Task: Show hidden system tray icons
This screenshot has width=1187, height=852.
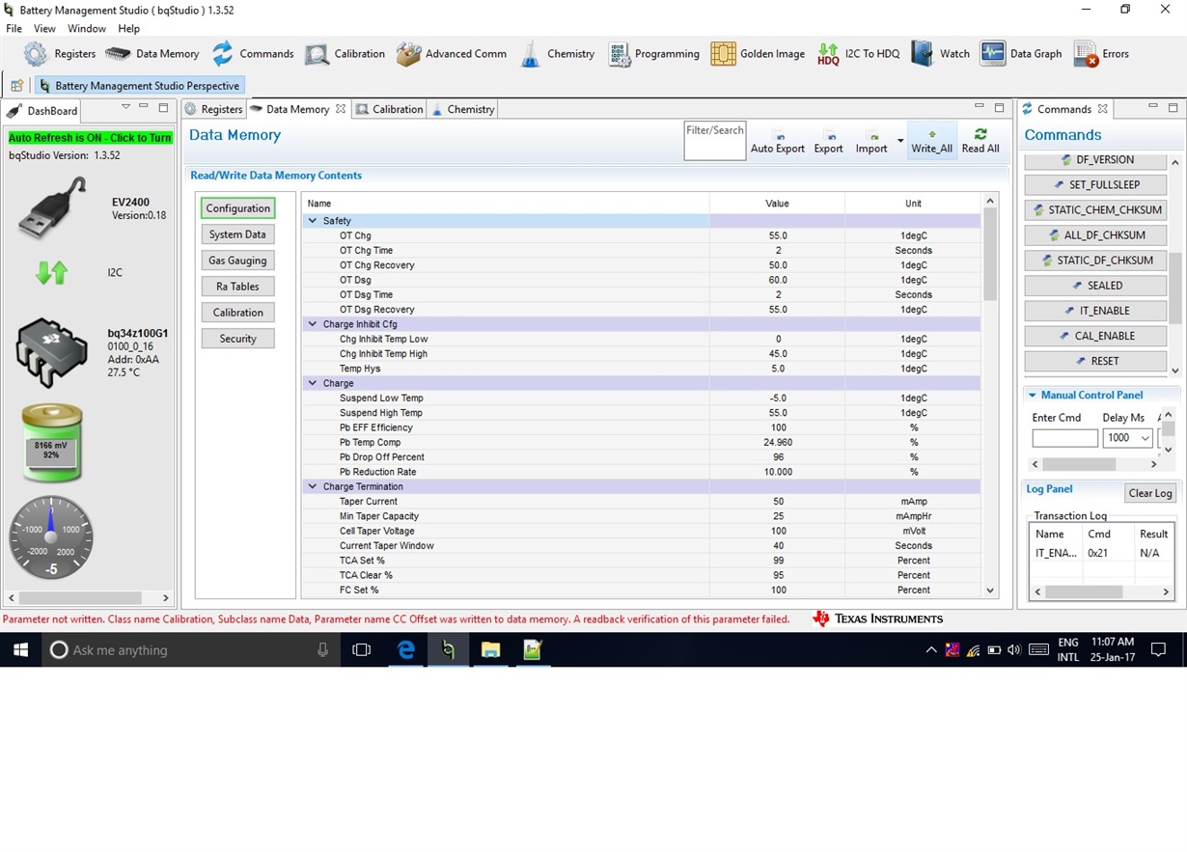Action: 931,650
